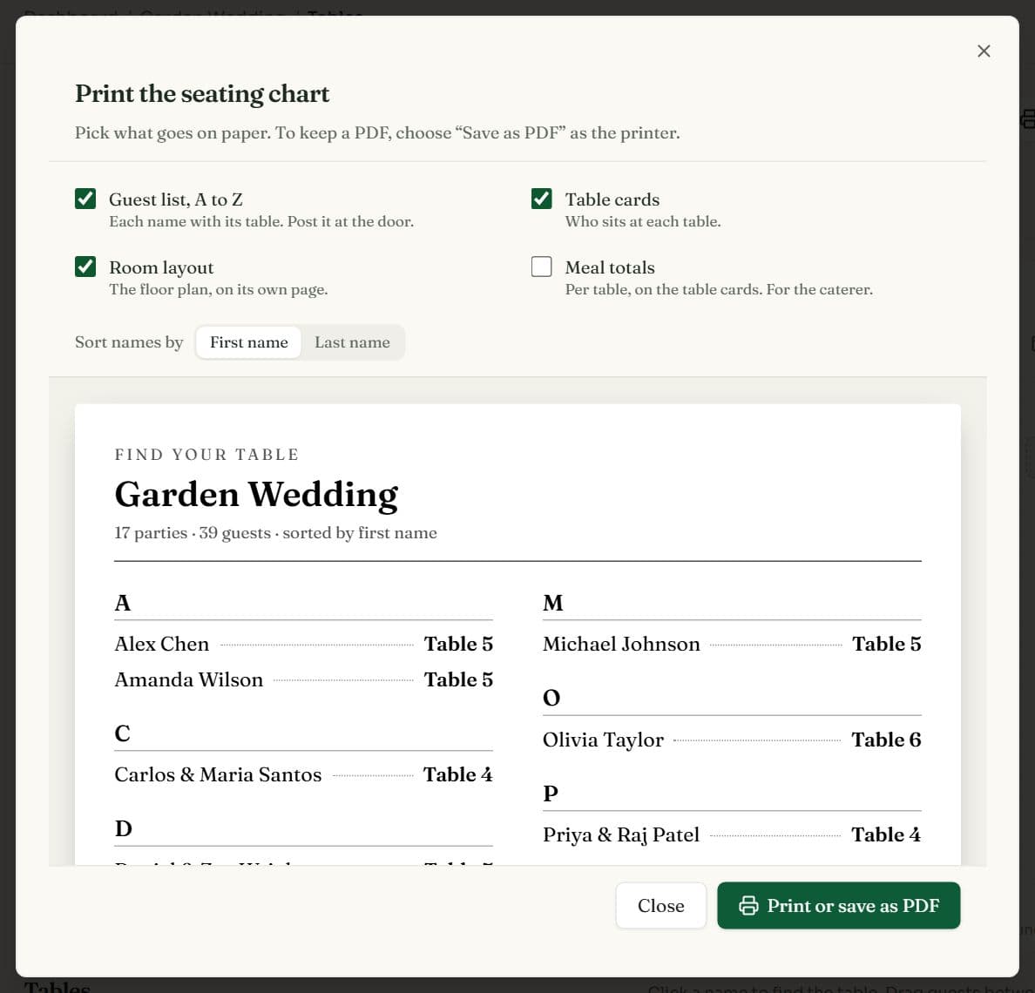Click the Sort names by label

tap(129, 342)
